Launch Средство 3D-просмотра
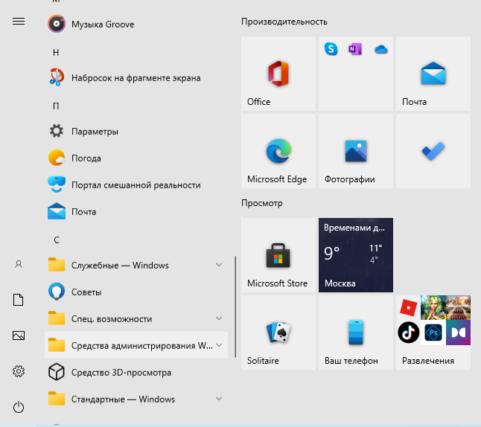 [x=136, y=373]
